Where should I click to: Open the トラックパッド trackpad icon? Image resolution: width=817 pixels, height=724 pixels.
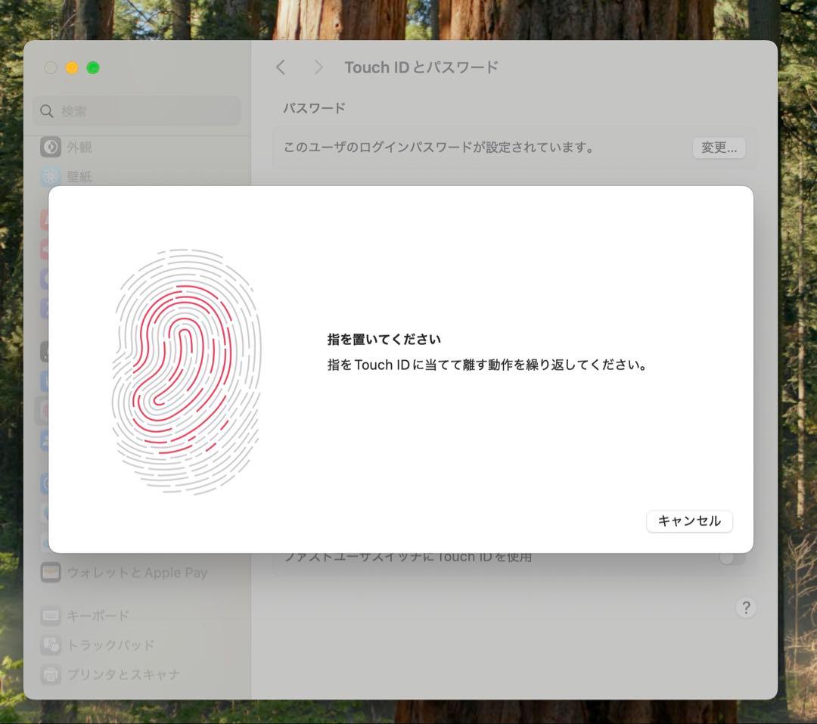pos(51,645)
